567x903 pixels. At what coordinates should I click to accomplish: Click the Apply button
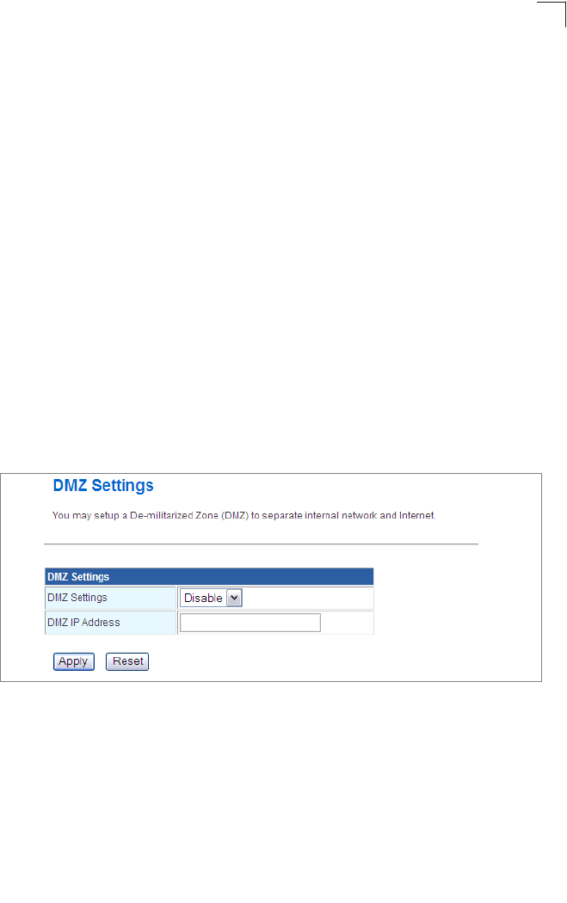pyautogui.click(x=73, y=661)
